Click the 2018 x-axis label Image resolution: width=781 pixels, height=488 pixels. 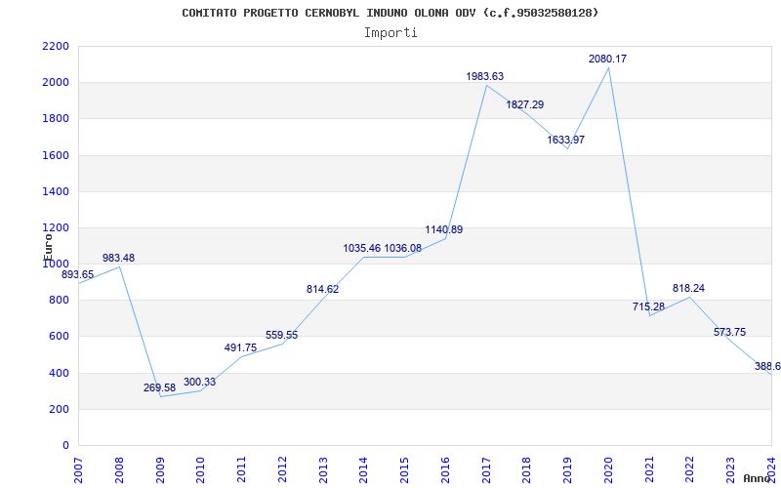(x=526, y=469)
